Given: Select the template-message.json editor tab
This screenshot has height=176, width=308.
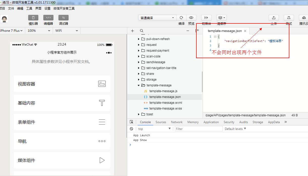Looking at the screenshot, I should [227, 31].
